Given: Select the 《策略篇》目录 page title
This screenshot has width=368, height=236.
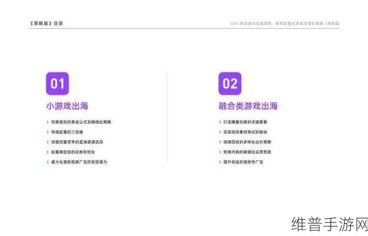Looking at the screenshot, I should tap(46, 23).
